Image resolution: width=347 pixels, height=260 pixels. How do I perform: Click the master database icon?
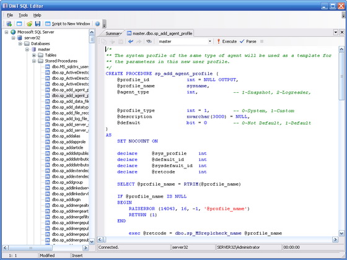pyautogui.click(x=34, y=50)
